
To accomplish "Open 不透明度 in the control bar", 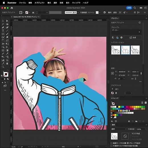I will [x=83, y=13].
